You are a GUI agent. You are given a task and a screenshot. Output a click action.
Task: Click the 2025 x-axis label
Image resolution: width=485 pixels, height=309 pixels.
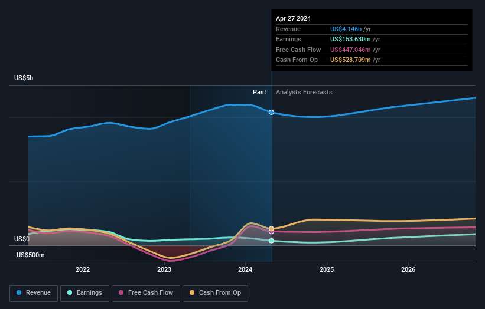[x=327, y=269]
